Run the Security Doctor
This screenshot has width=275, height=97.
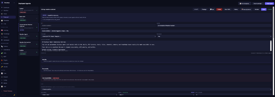(246, 9)
